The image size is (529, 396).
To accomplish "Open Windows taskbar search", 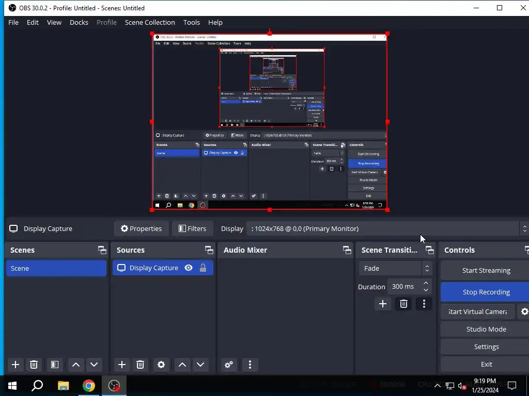I will click(37, 386).
